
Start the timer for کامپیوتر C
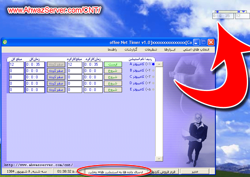click(x=113, y=77)
